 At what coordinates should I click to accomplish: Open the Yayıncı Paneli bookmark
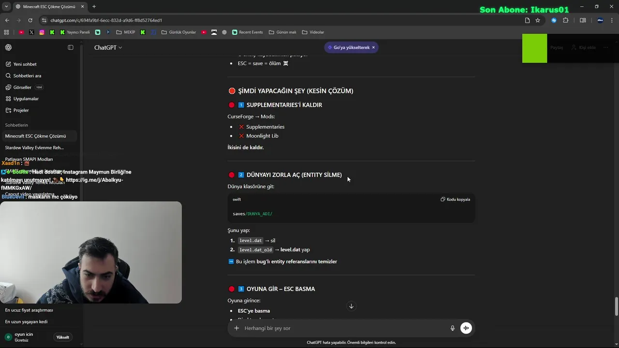[x=75, y=32]
